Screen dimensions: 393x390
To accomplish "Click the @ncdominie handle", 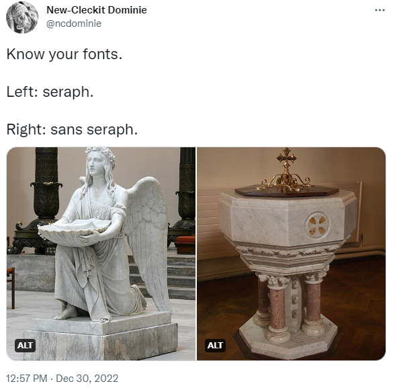I will point(74,24).
